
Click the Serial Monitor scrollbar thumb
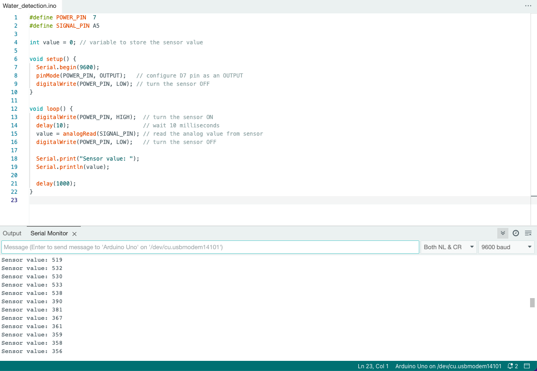532,303
